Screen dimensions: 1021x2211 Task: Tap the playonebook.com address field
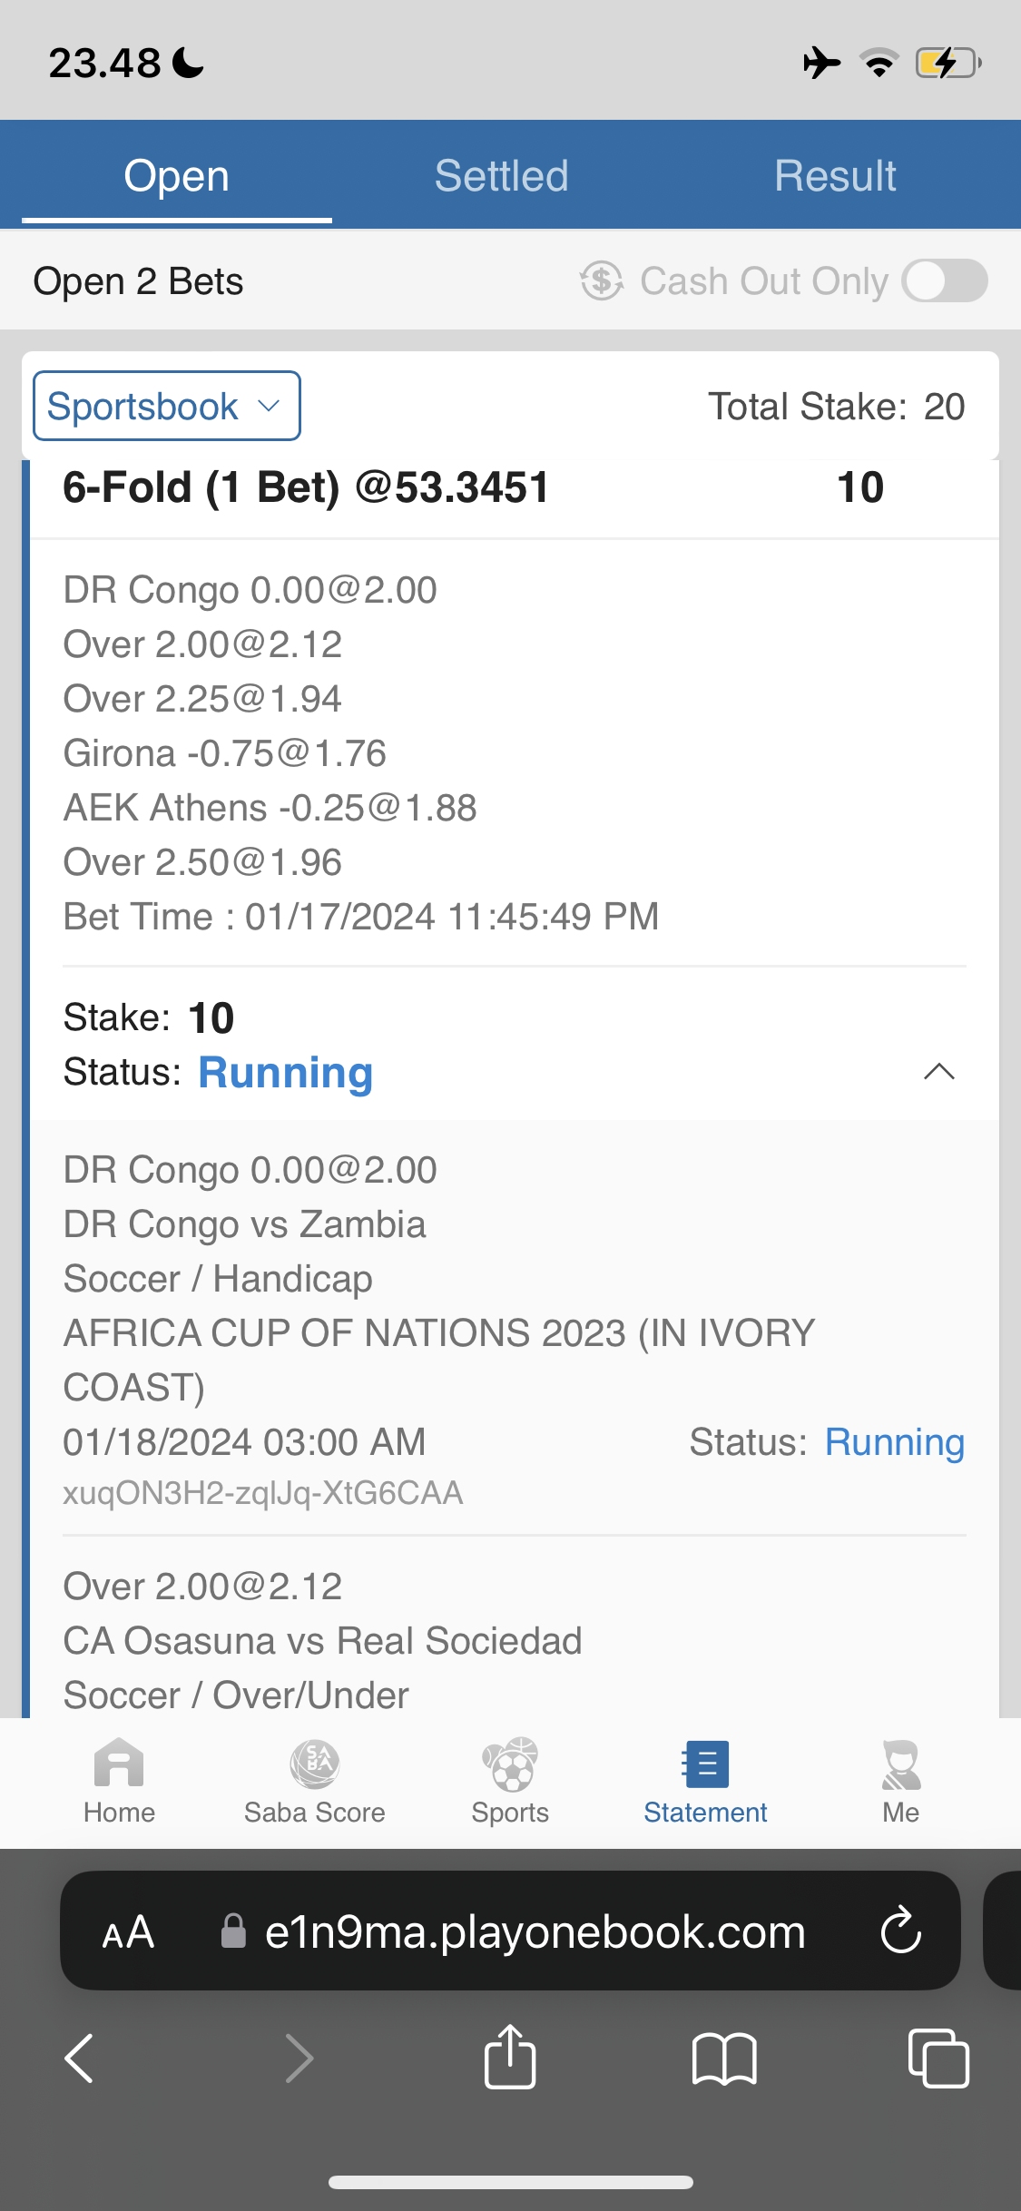tap(534, 1931)
